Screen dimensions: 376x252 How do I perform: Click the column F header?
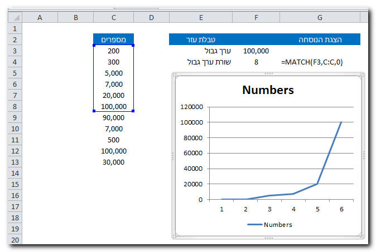(256, 18)
